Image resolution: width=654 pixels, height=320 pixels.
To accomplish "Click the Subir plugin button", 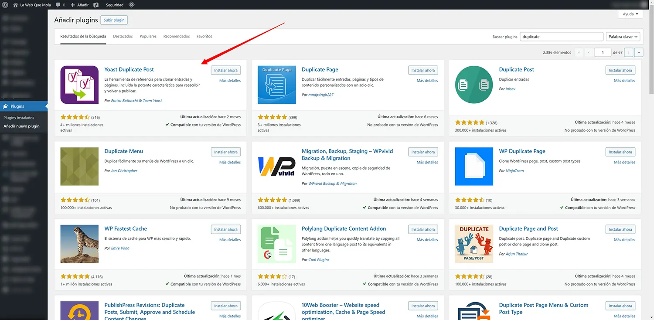I will tap(114, 20).
